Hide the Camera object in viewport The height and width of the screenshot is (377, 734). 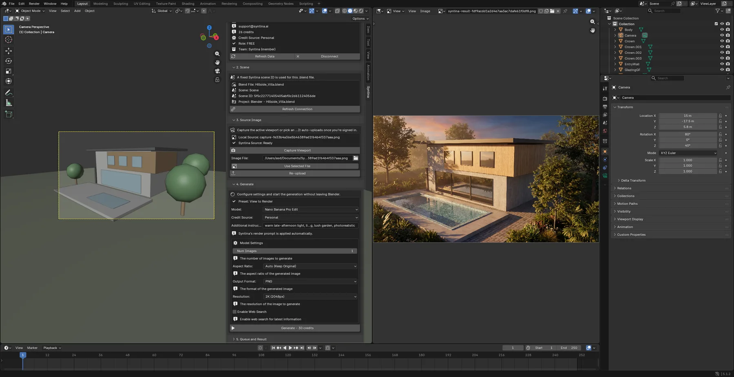pyautogui.click(x=722, y=35)
